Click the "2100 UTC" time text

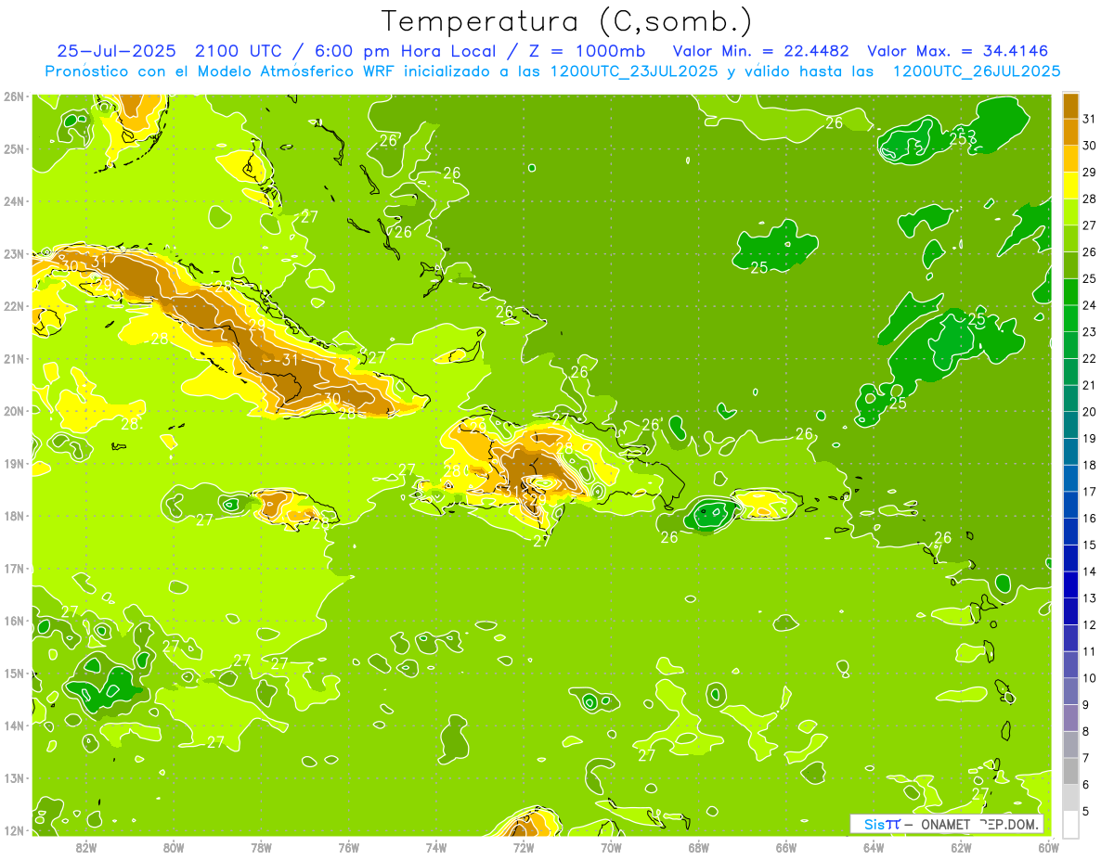[x=240, y=51]
